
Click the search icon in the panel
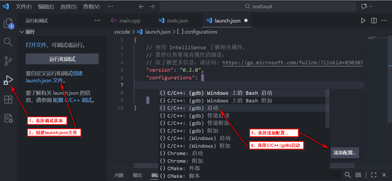coord(348,175)
